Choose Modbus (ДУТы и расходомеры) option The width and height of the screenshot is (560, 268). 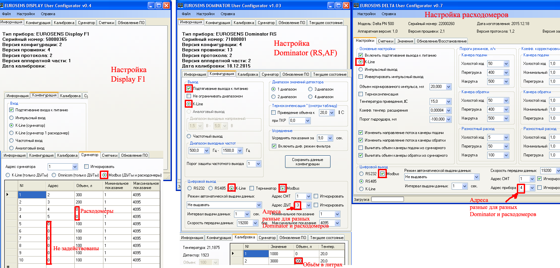point(104,175)
